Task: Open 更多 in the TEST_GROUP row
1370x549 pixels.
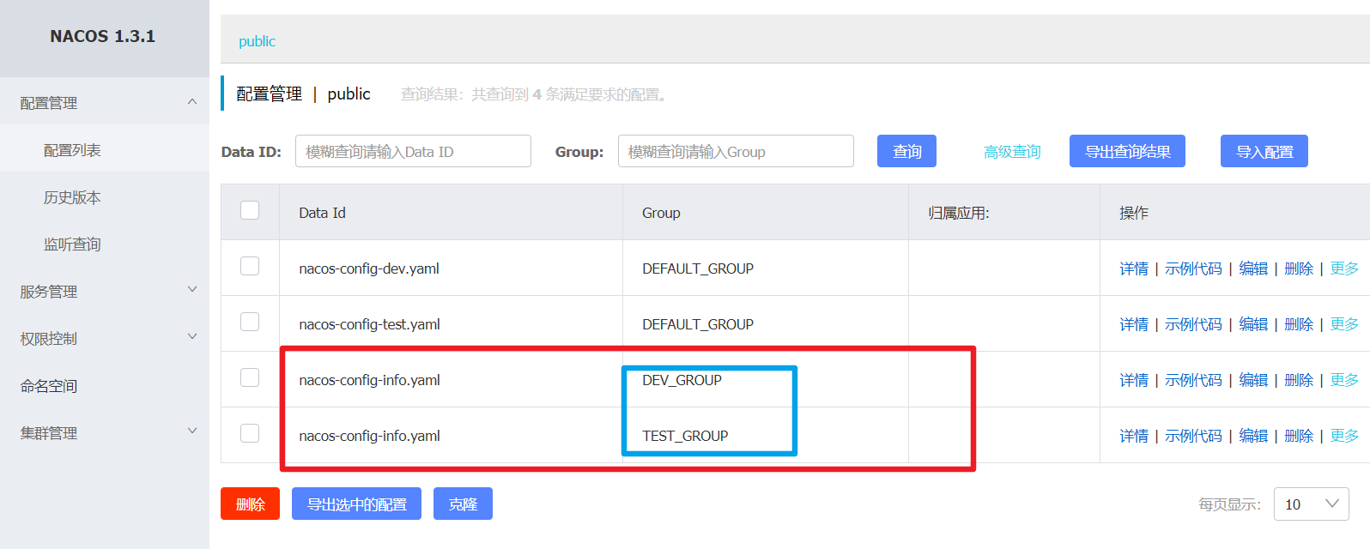Action: pos(1344,436)
